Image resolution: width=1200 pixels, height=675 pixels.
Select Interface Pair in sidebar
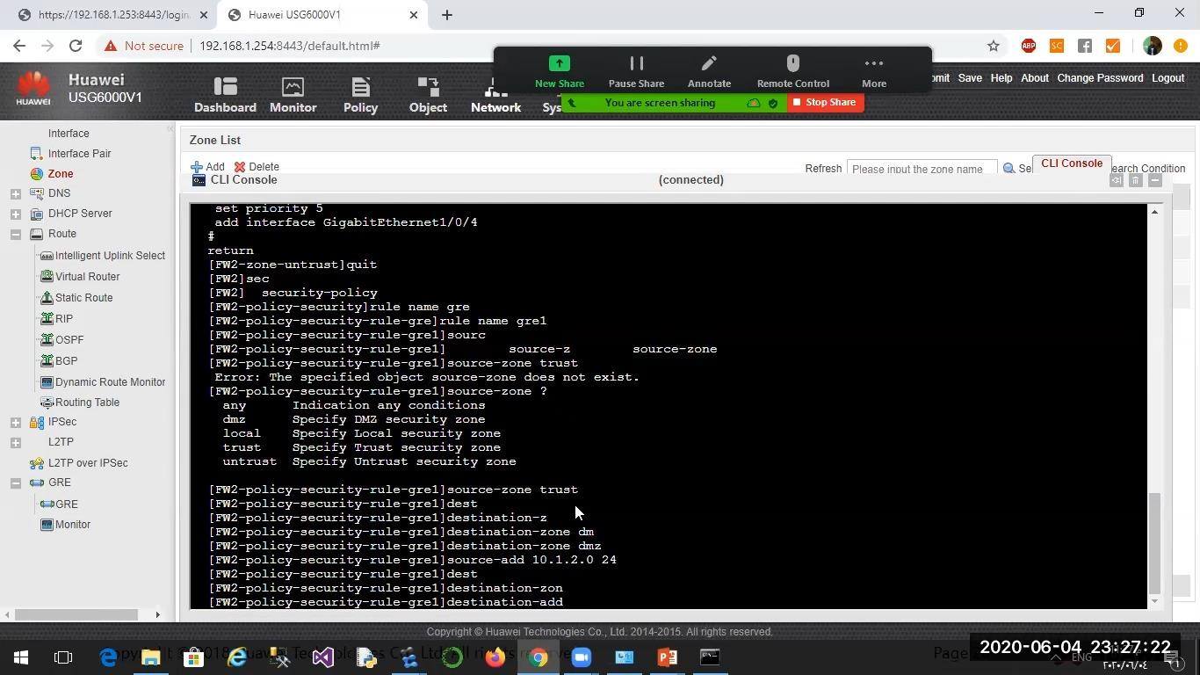pos(79,153)
